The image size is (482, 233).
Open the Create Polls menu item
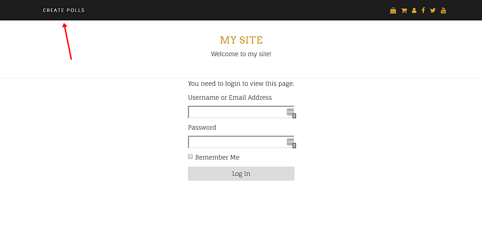(x=64, y=10)
